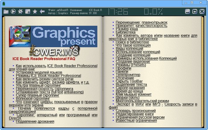This screenshot has width=208, height=130.
Task: Open FAQ entry Экспорт в WAV или MP3
Action: (153, 106)
